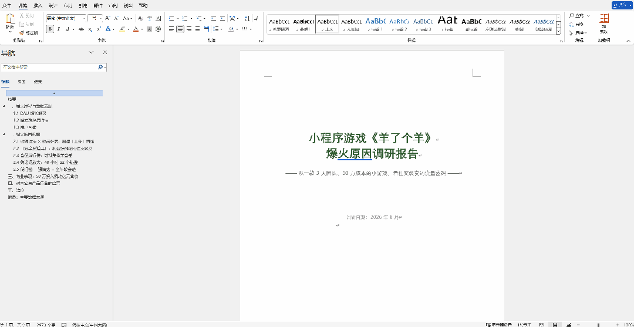634x327 pixels.
Task: Open font color dropdown arrow
Action: [142, 29]
